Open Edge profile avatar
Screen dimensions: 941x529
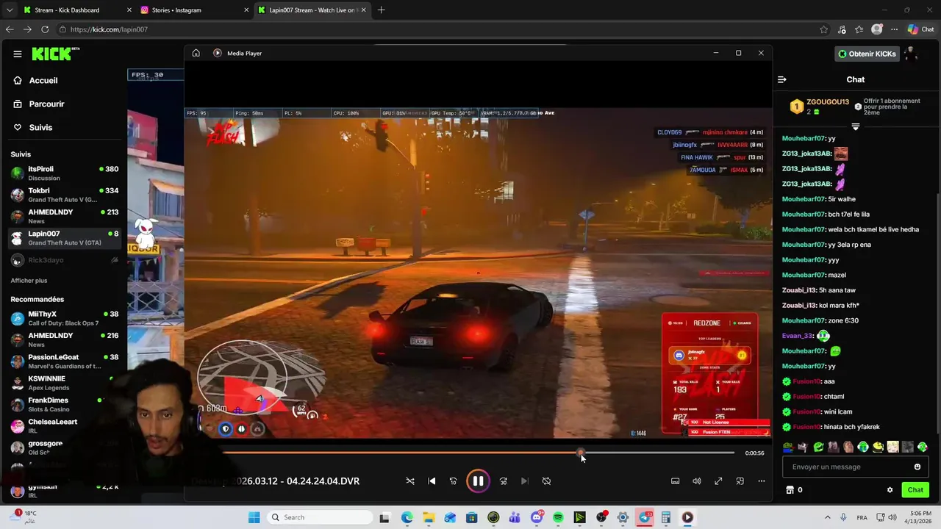(x=876, y=29)
